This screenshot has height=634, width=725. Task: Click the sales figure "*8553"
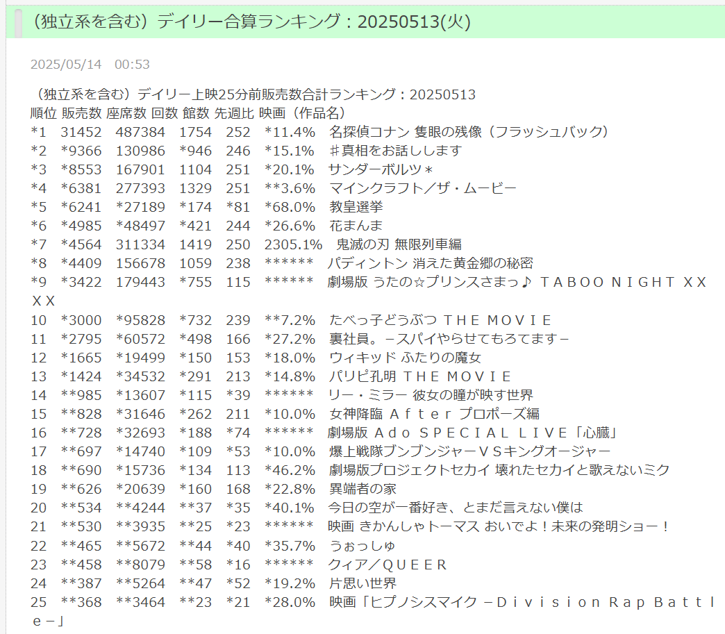click(x=81, y=169)
